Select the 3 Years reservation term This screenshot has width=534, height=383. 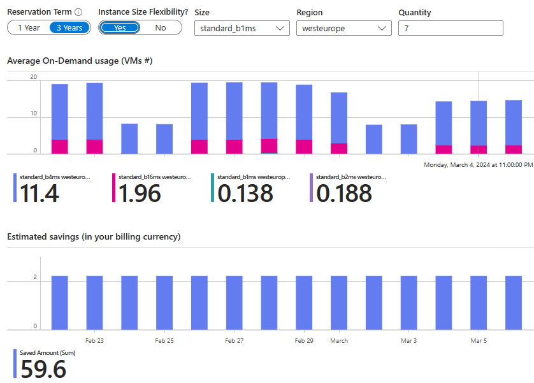69,27
